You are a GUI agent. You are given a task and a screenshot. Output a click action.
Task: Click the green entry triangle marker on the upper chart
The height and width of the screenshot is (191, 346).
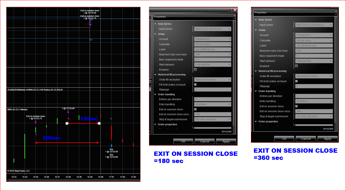pos(90,24)
